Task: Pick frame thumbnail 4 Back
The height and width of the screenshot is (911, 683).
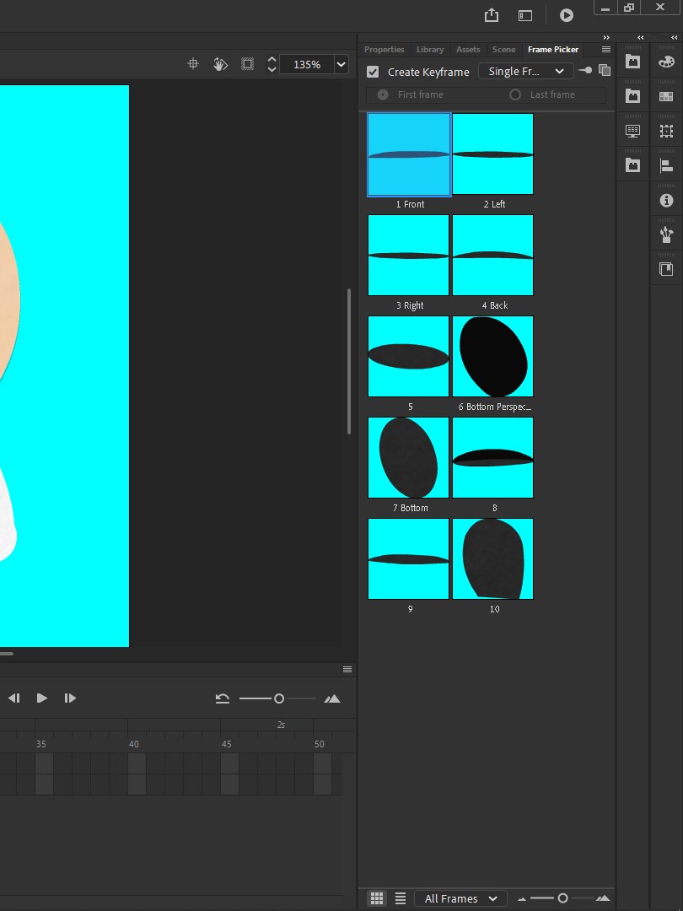Action: 492,255
